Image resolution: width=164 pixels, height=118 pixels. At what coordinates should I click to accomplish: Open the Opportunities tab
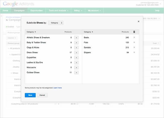[36, 11]
